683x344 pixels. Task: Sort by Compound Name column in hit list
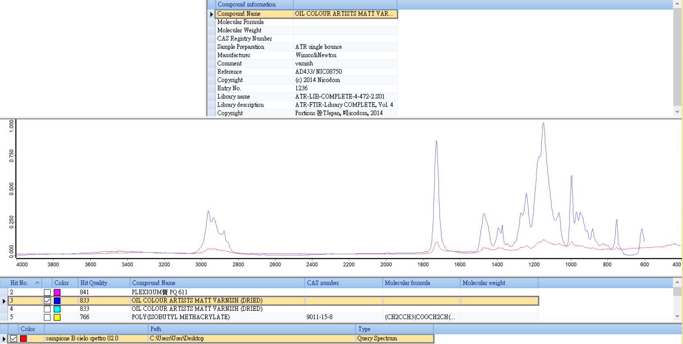[217, 283]
